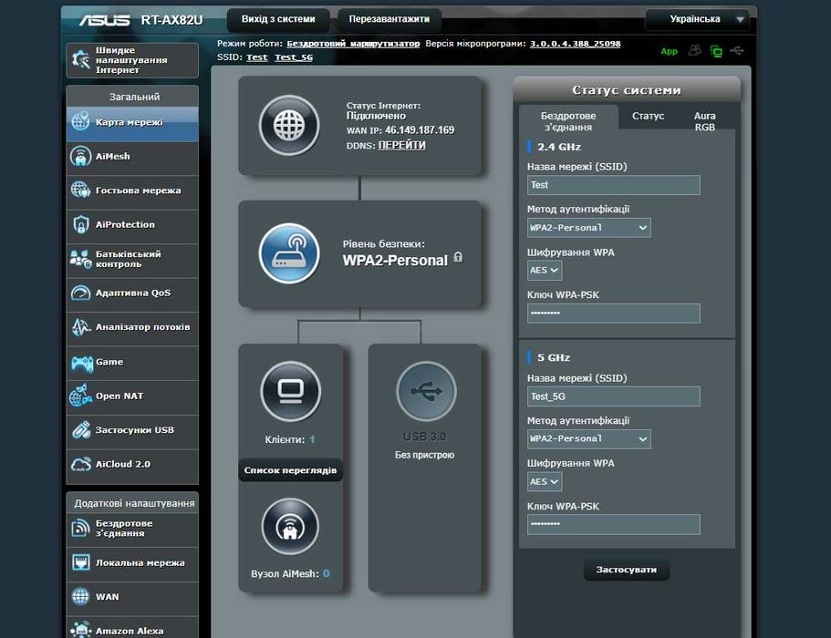This screenshot has height=638, width=831.
Task: Click the Вихід з системи logout button
Action: tap(278, 19)
